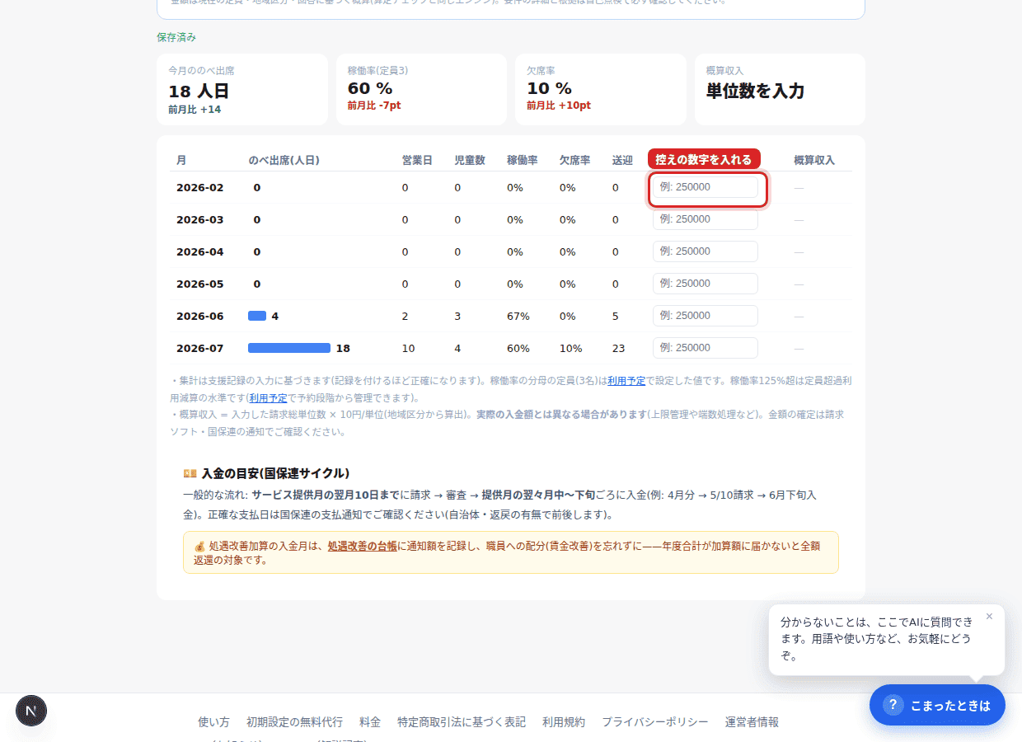This screenshot has width=1022, height=742.
Task: Click the 10% absence value for 2026-07
Action: click(570, 349)
